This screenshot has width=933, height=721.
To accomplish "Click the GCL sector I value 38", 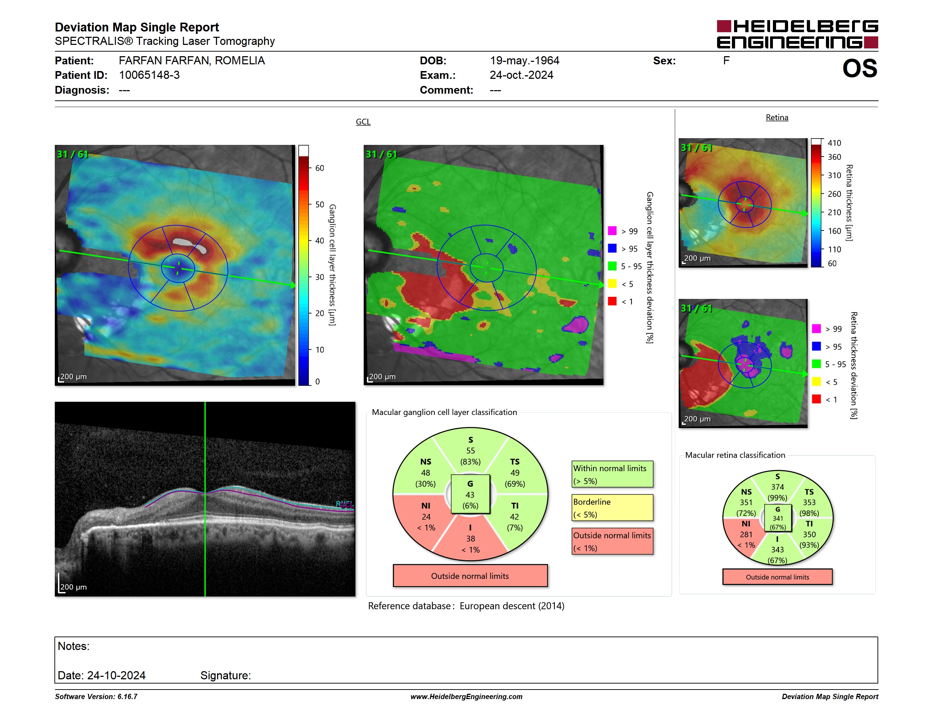I will pos(470,539).
